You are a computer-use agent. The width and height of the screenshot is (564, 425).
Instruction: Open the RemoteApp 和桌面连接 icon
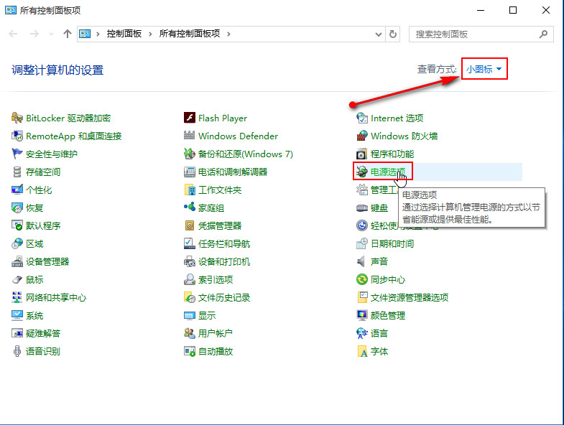(x=17, y=136)
